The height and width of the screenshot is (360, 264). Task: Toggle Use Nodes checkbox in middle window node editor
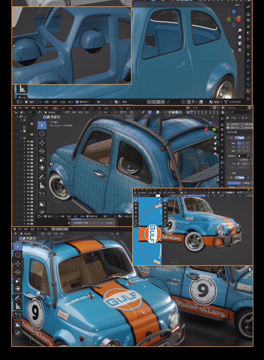point(87,216)
